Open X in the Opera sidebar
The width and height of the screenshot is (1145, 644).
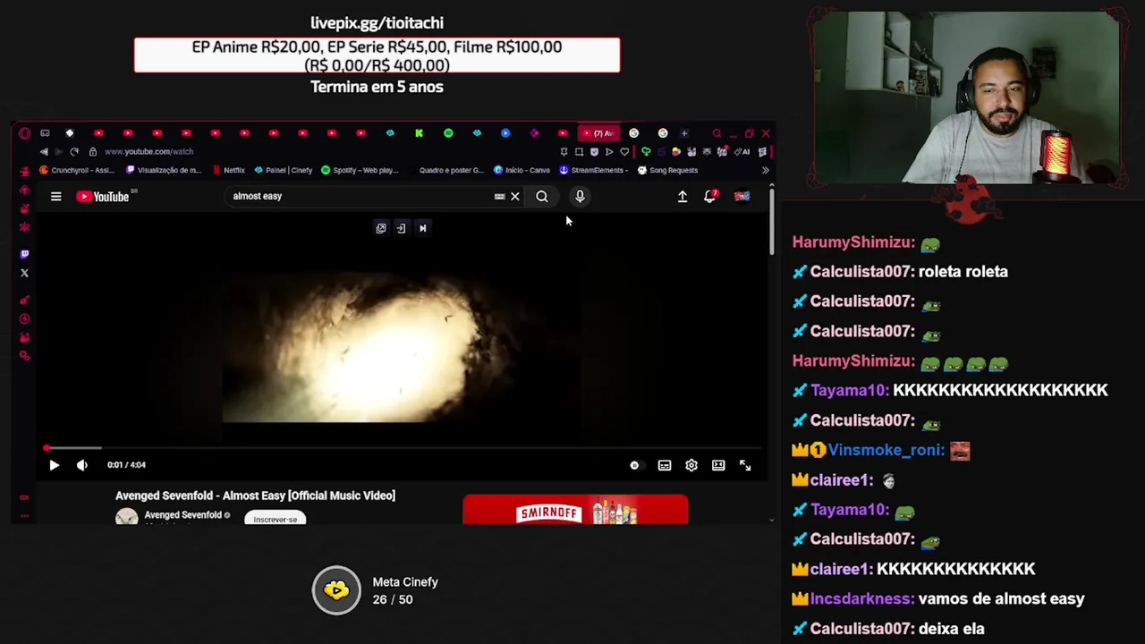point(24,273)
